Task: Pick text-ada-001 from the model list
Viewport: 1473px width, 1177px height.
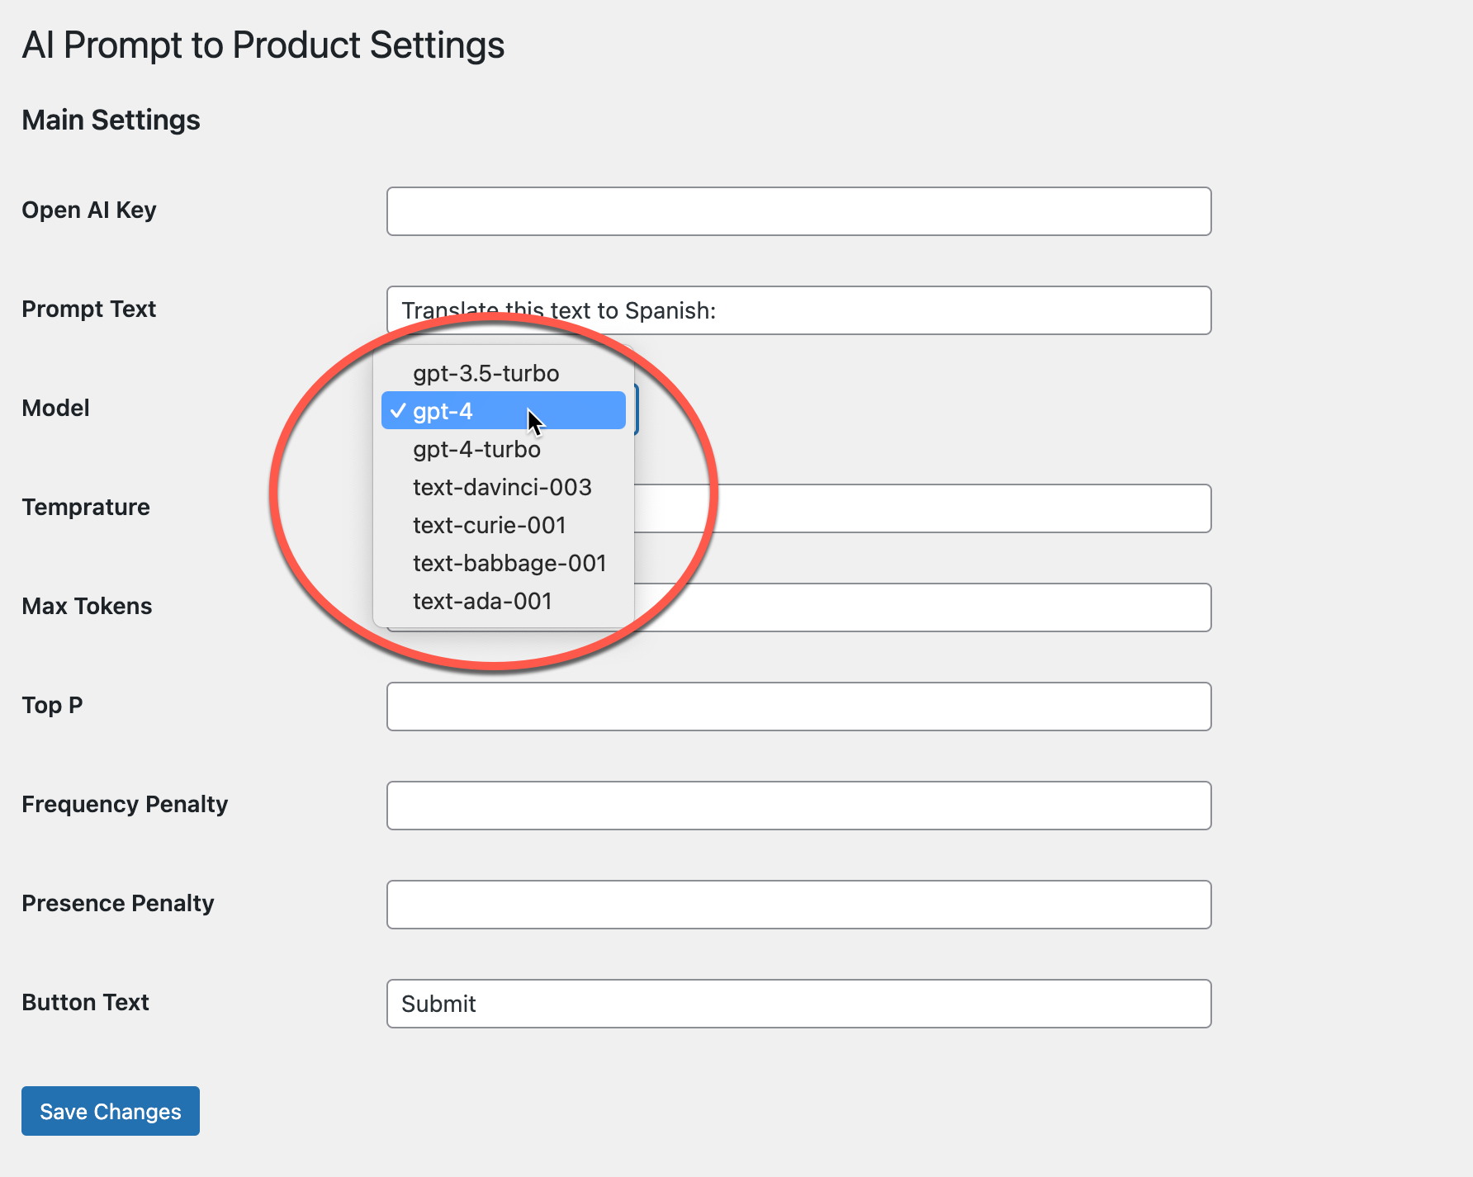Action: [482, 601]
